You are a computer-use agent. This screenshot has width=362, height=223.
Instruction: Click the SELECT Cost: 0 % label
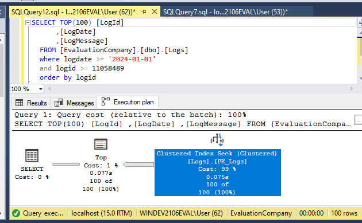click(x=32, y=177)
